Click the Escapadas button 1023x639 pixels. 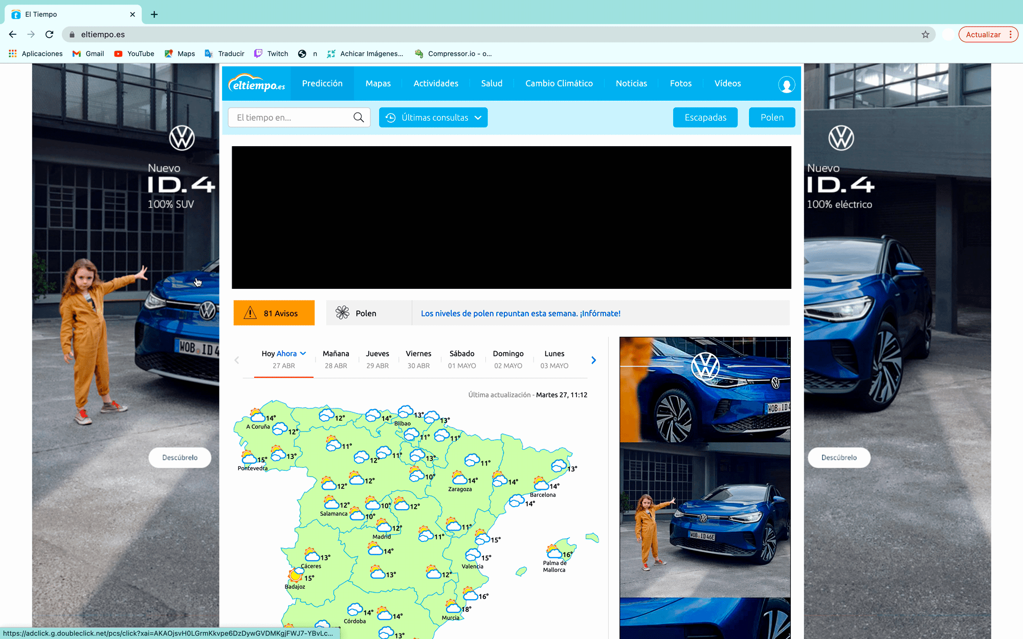[705, 118]
